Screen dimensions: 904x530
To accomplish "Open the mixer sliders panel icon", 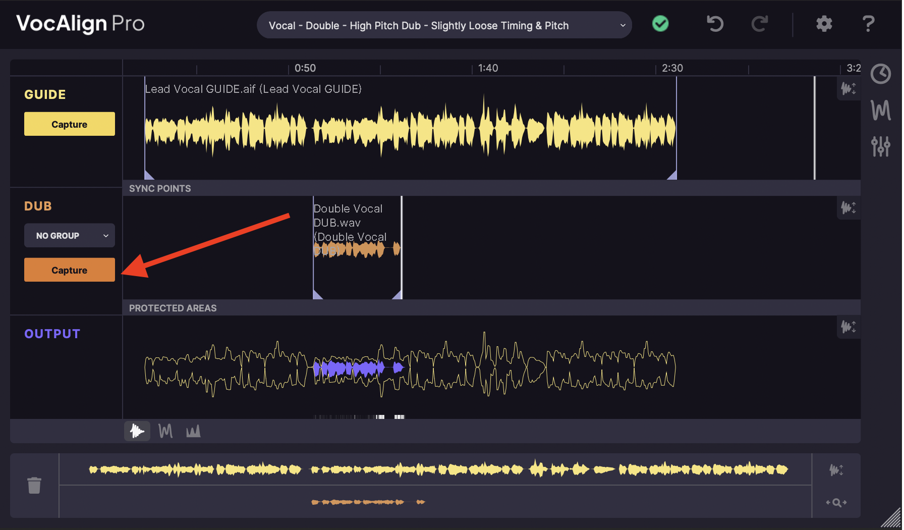I will [x=880, y=146].
